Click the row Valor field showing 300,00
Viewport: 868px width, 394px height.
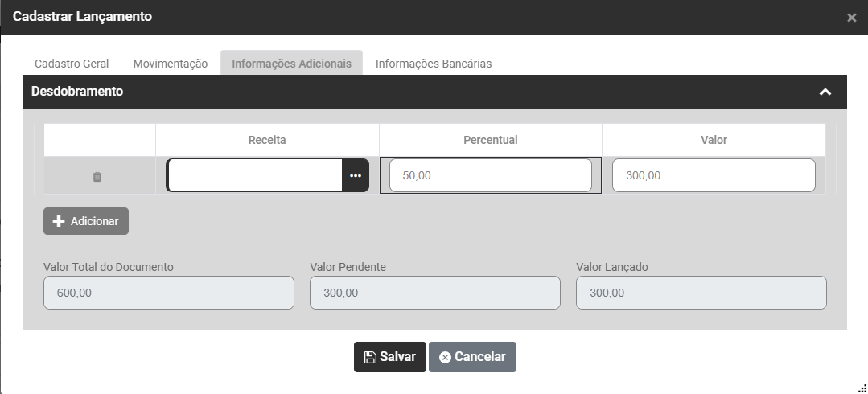[x=714, y=175]
